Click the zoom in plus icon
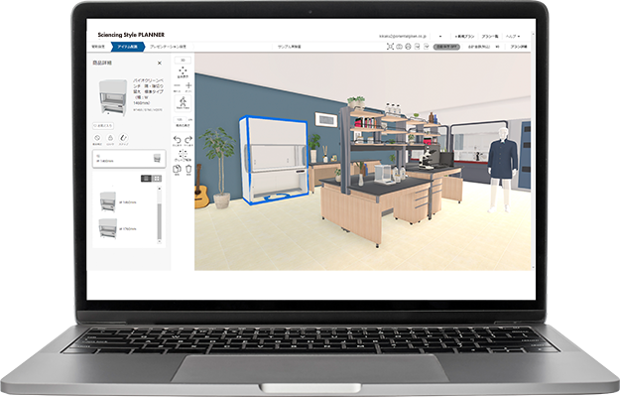Viewport: 620px width, 397px height. click(x=188, y=84)
